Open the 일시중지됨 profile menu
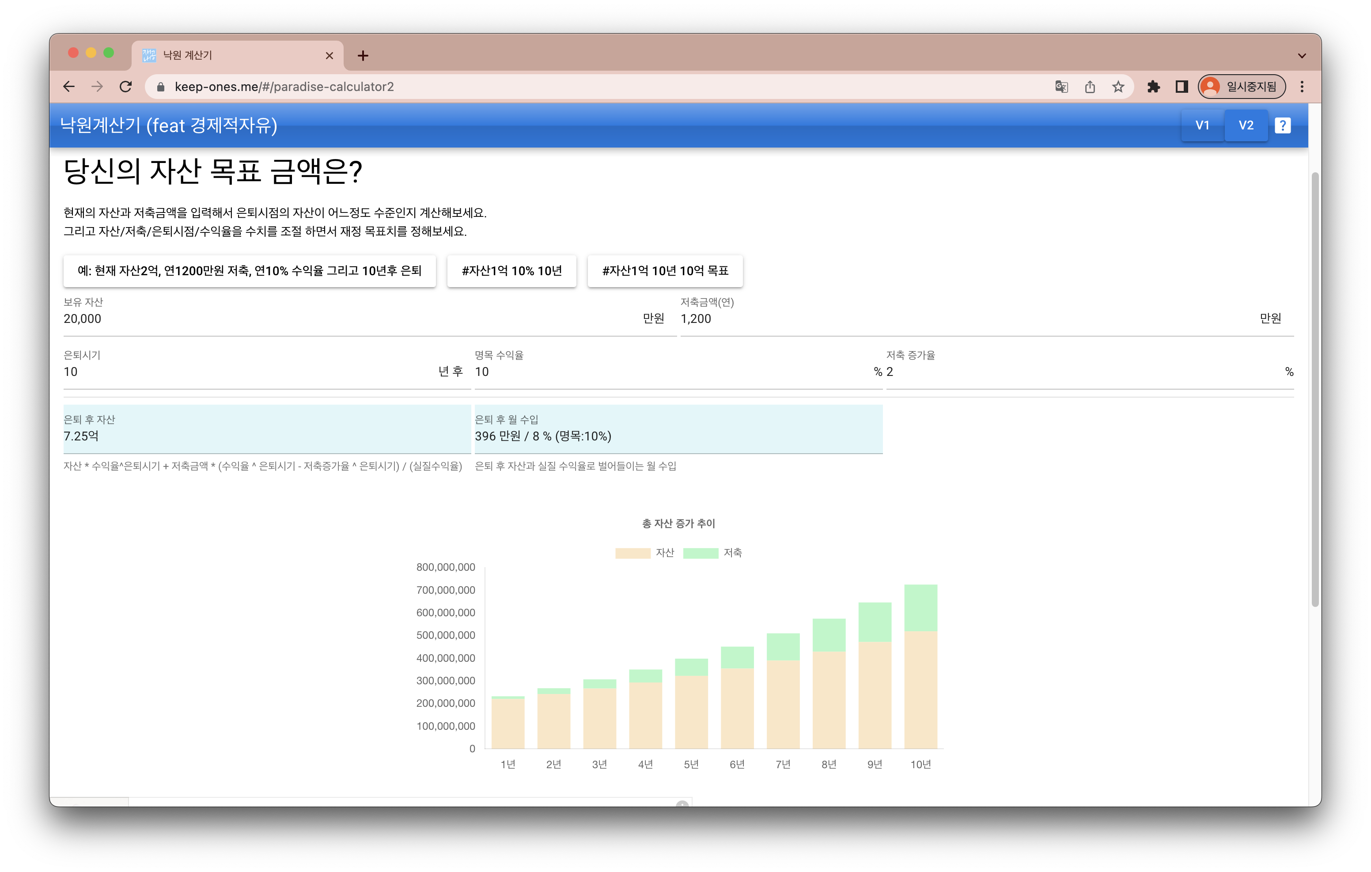The image size is (1371, 872). tap(1241, 87)
